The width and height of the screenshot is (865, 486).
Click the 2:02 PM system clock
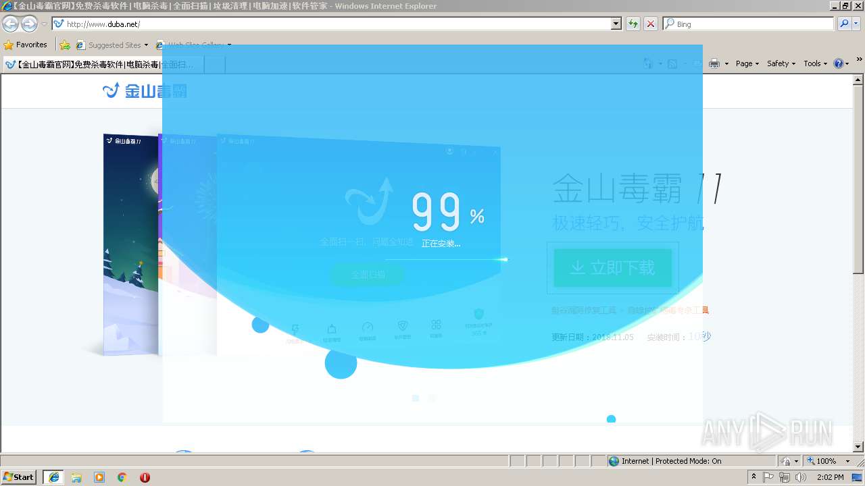[x=830, y=477]
